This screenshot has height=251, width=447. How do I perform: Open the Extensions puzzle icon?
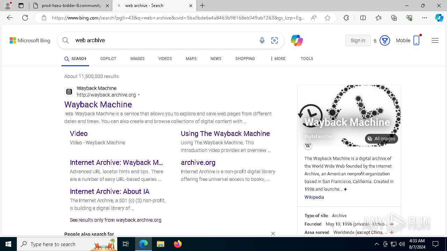pos(346,18)
